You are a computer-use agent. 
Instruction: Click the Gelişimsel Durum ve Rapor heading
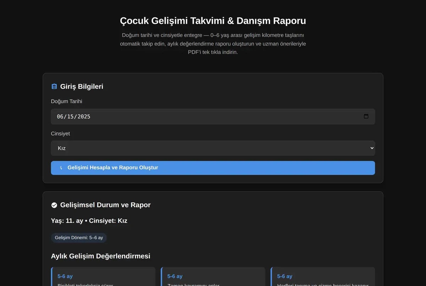105,205
